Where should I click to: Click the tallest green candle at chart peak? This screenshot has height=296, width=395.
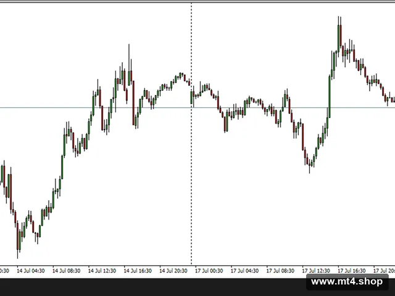338,38
